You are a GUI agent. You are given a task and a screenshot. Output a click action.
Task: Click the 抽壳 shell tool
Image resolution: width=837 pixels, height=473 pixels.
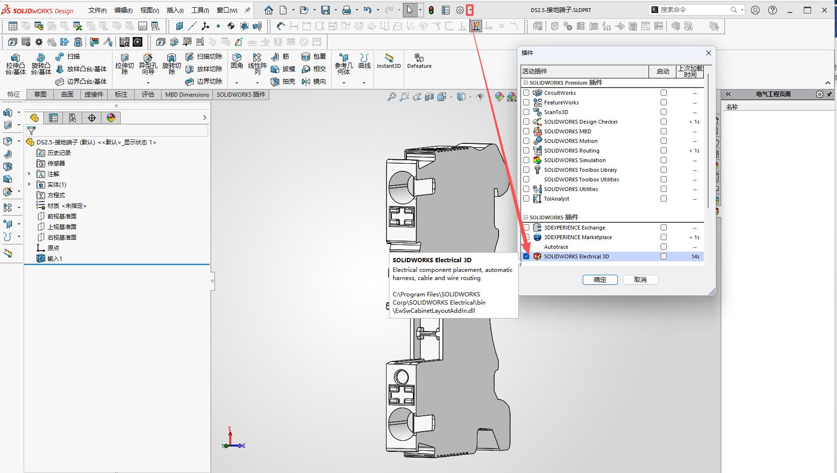(x=283, y=82)
